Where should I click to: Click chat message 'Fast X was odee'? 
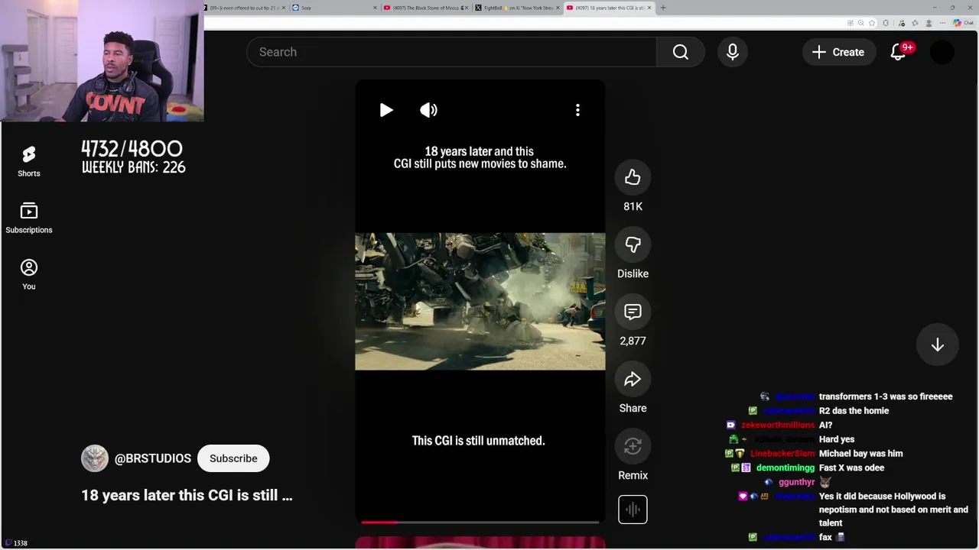(851, 467)
